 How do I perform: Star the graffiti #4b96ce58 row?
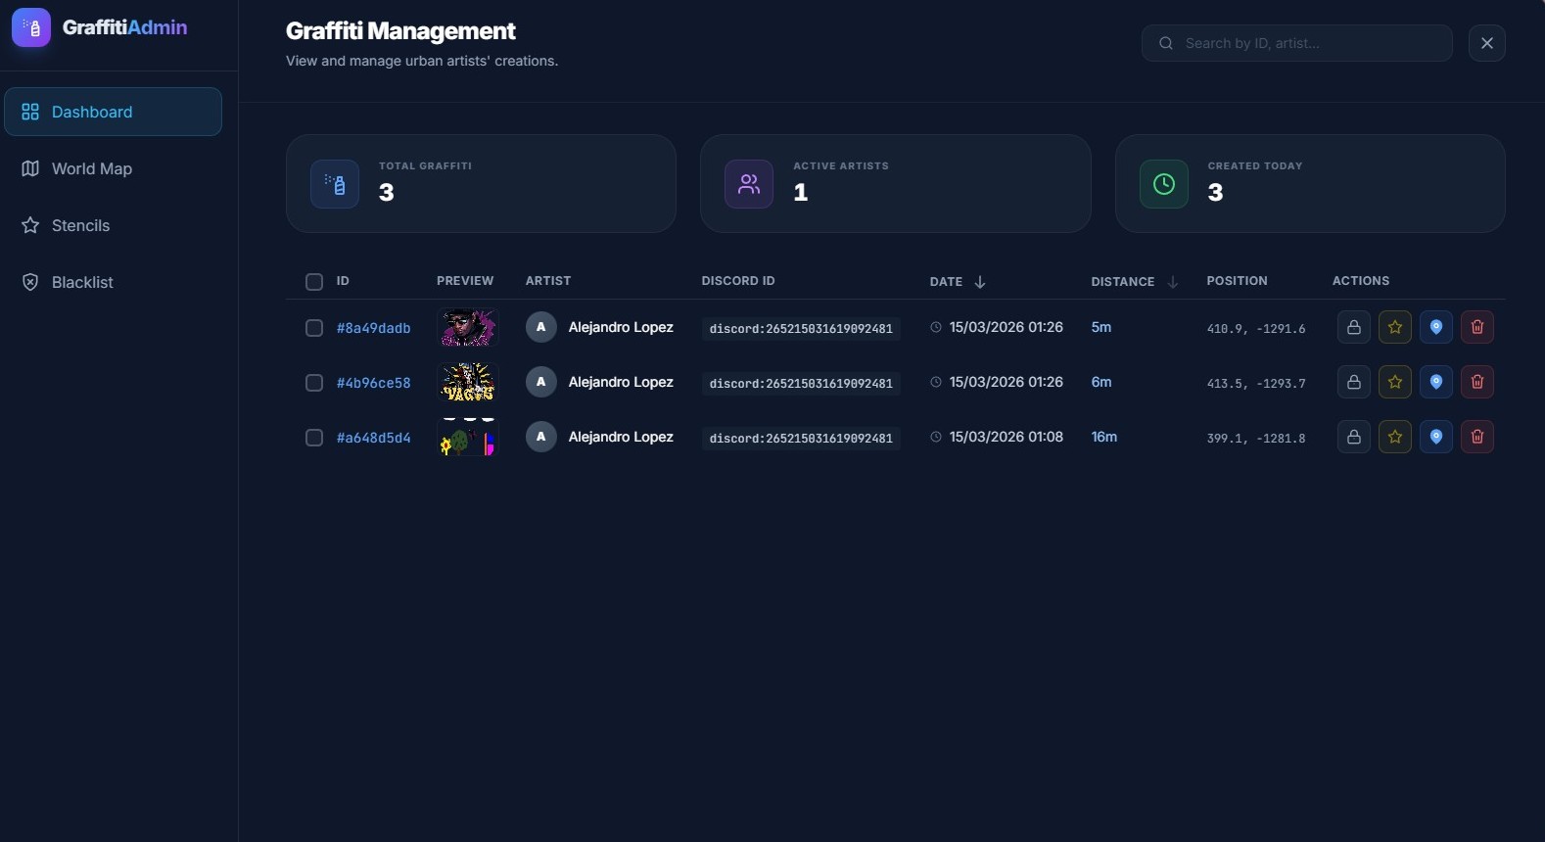click(x=1394, y=382)
